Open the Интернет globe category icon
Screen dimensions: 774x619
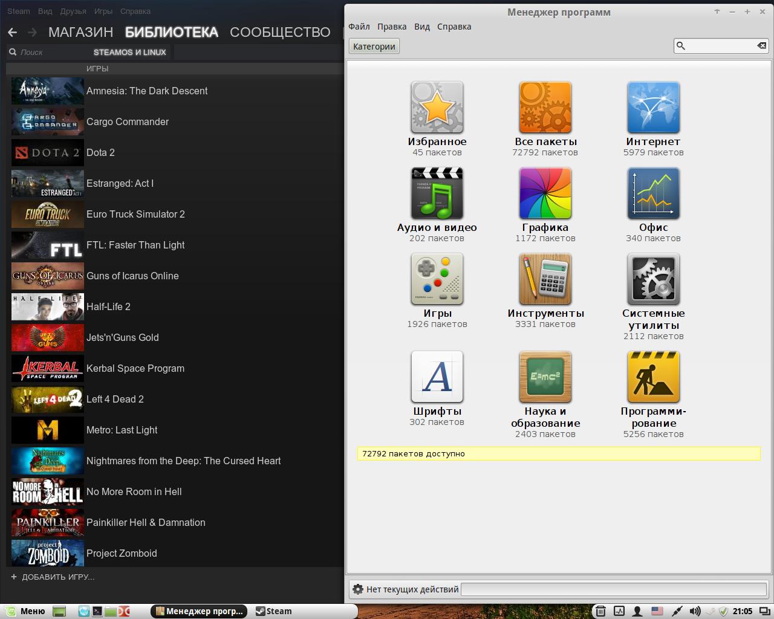click(x=654, y=108)
